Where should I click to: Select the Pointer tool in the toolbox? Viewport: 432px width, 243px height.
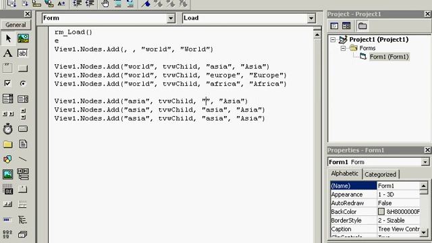click(x=8, y=38)
